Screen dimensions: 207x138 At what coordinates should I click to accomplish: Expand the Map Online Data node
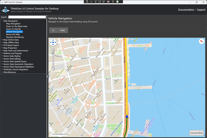2,40
